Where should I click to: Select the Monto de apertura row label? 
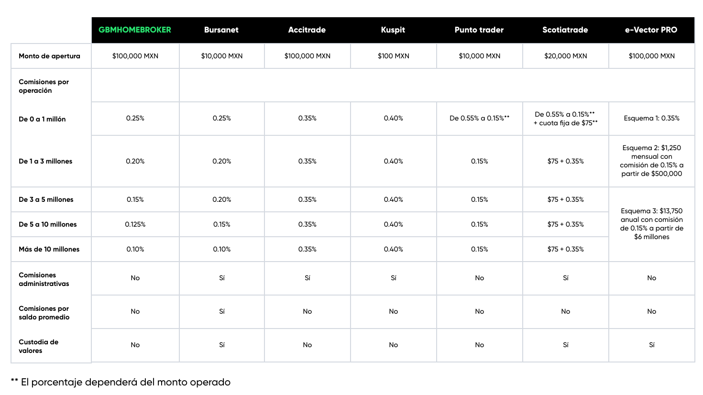tap(50, 56)
